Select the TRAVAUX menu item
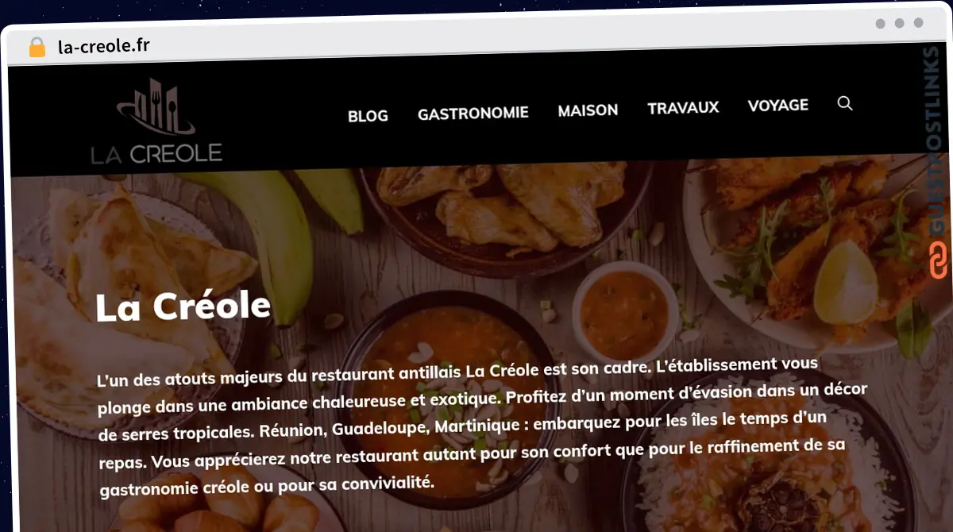Viewport: 953px width, 532px height. click(683, 107)
